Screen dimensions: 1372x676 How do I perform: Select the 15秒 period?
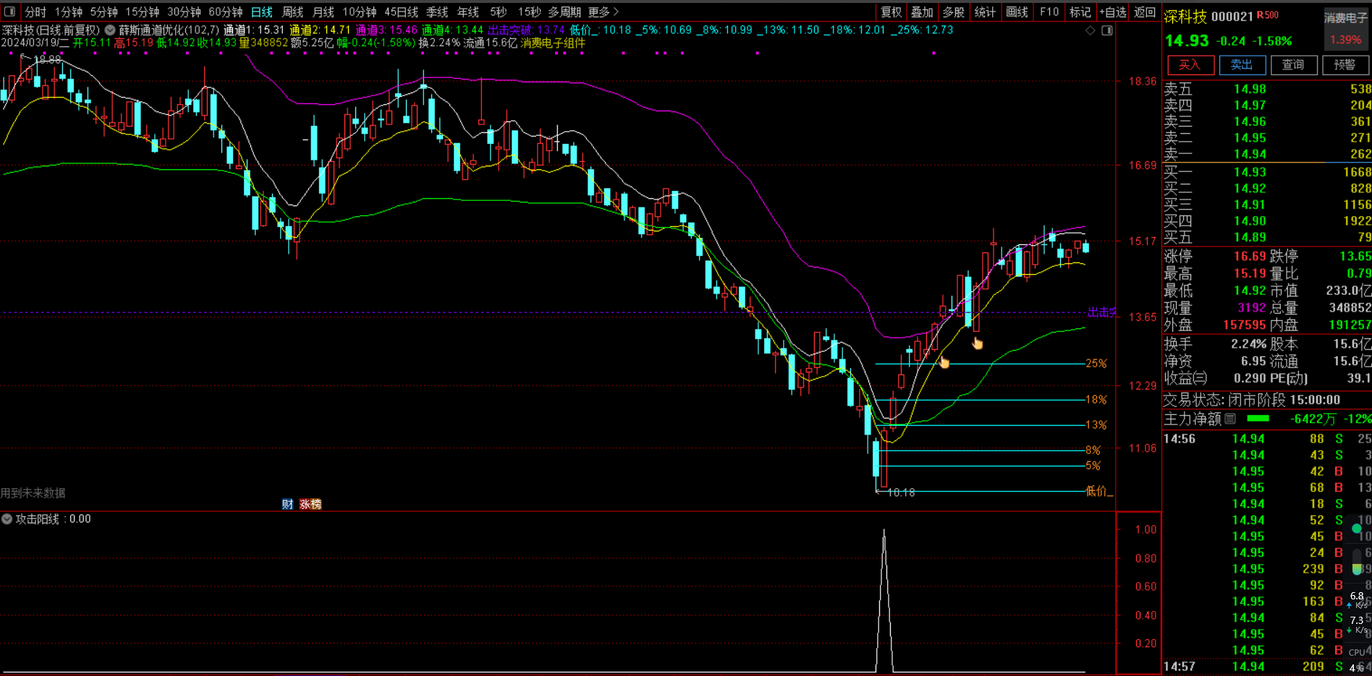530,12
